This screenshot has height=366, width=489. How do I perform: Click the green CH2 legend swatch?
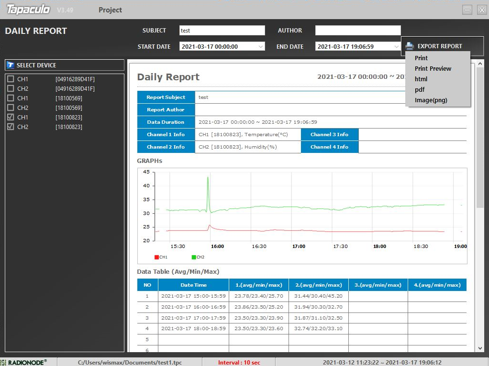pos(194,257)
